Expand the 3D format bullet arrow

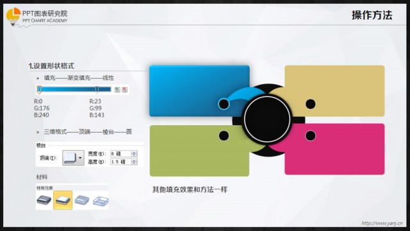pyautogui.click(x=38, y=132)
